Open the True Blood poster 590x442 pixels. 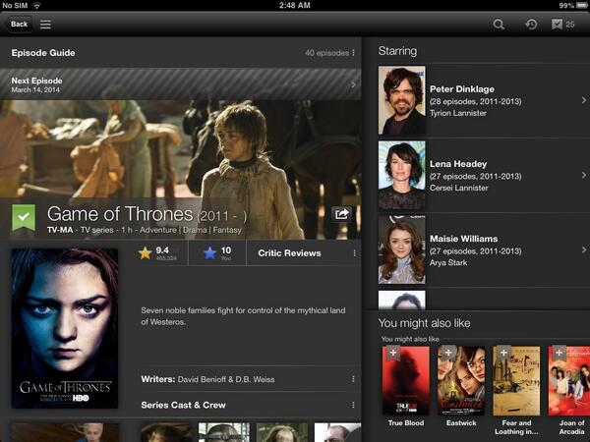point(405,381)
